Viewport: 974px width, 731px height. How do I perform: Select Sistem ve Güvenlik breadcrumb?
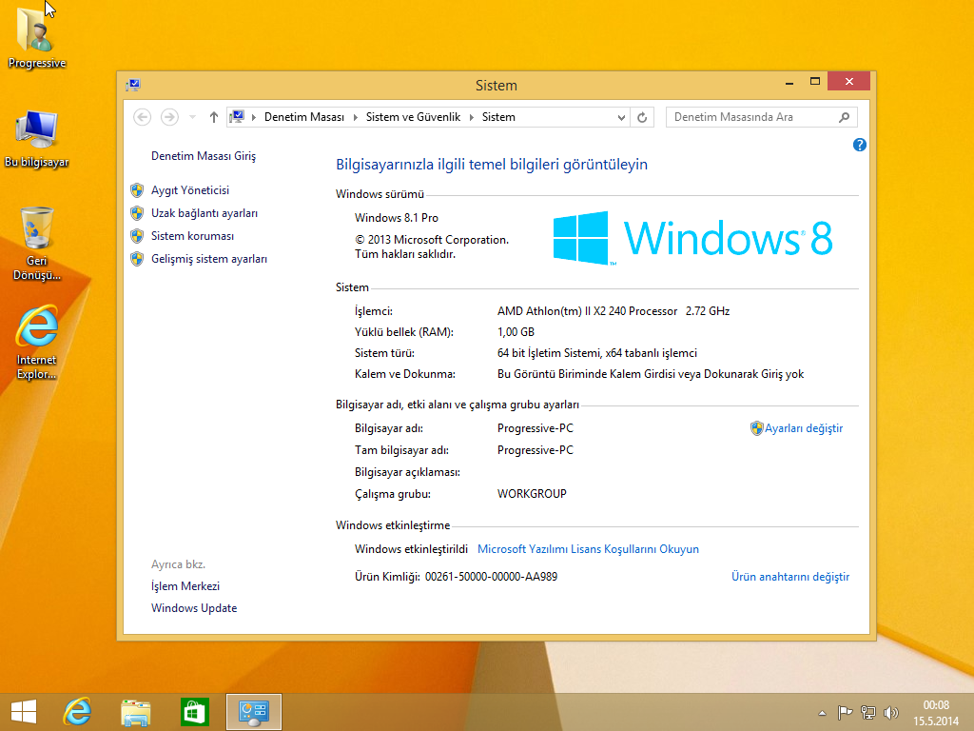pos(413,117)
